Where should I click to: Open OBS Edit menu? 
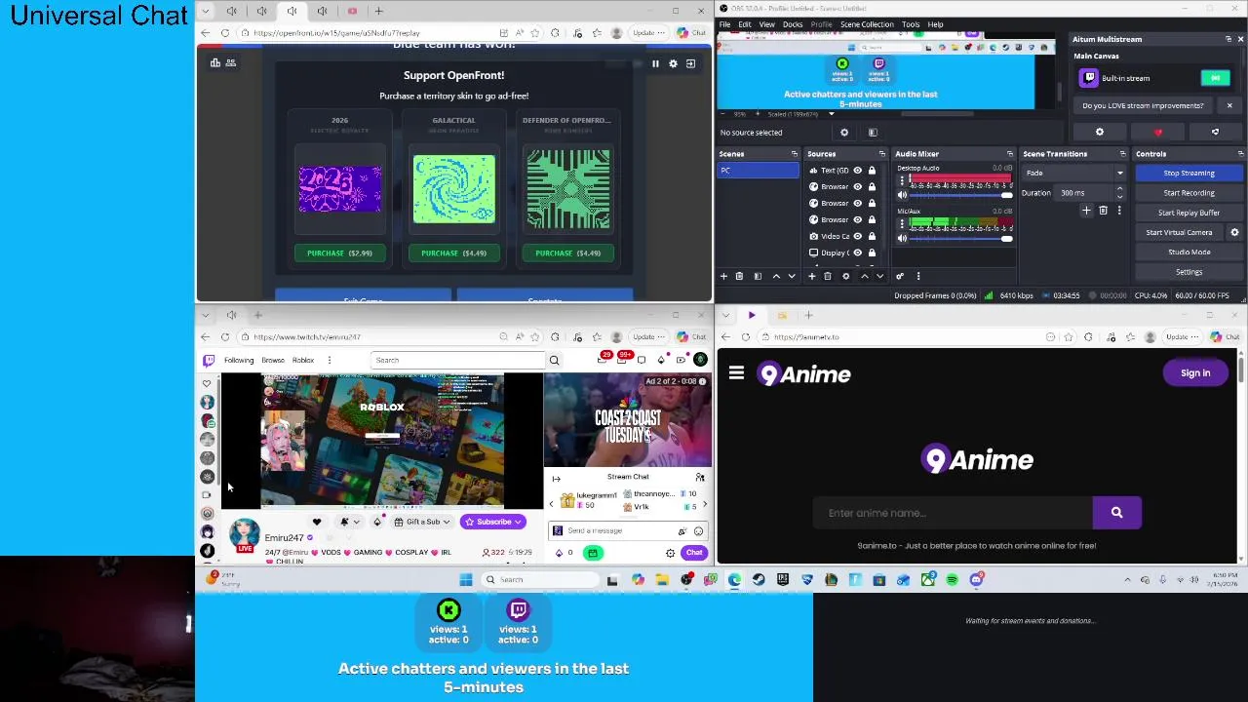pos(745,24)
